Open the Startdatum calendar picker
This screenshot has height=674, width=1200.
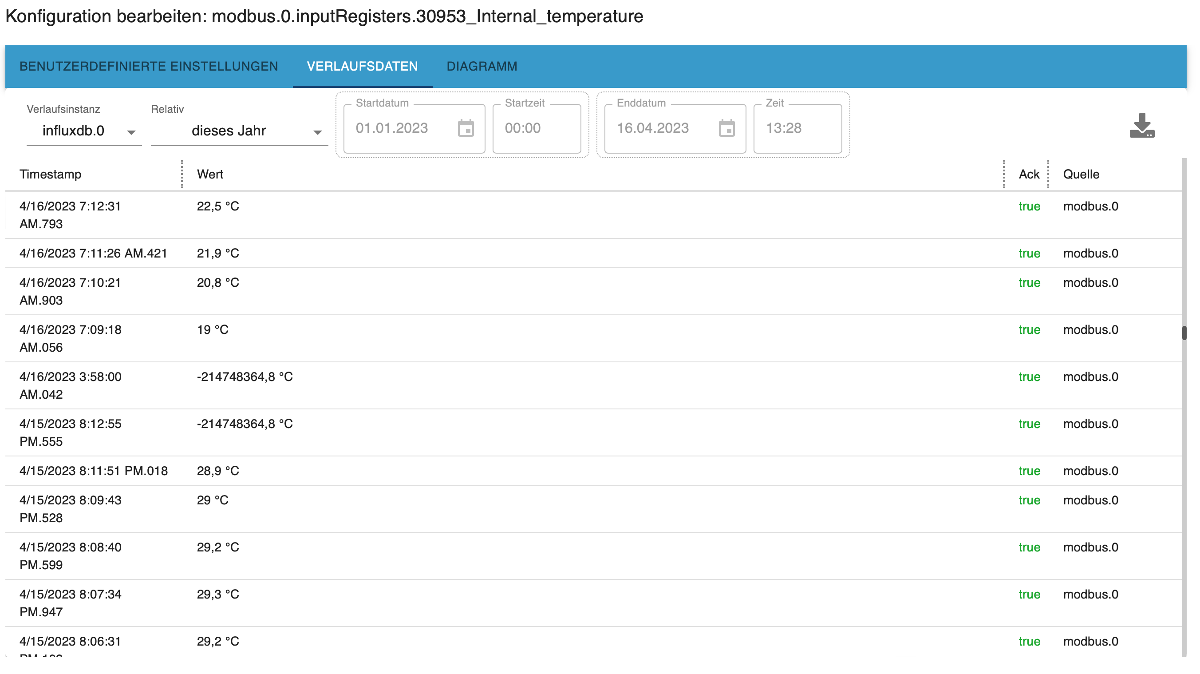[x=466, y=128]
